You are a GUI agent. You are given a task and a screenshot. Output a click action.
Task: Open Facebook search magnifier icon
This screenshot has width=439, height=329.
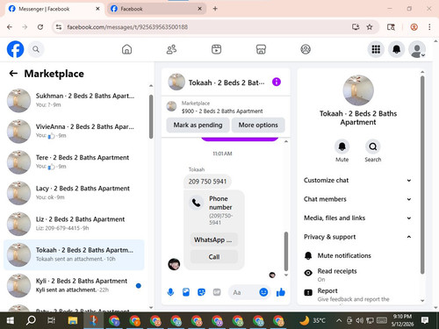pyautogui.click(x=36, y=49)
